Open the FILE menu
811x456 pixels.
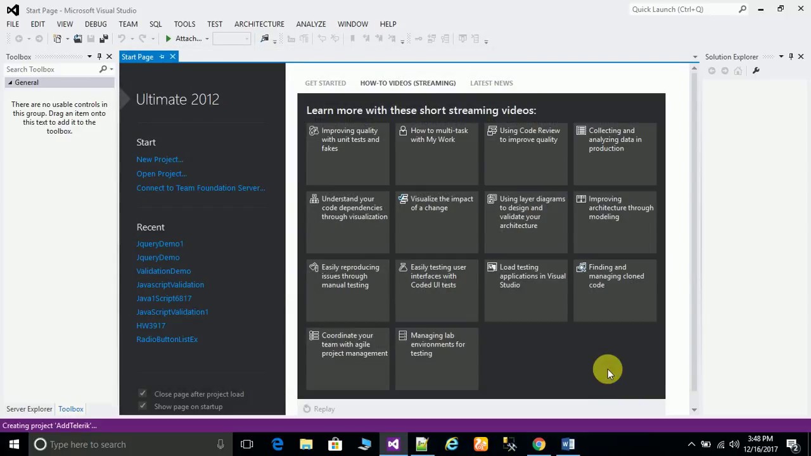click(13, 24)
